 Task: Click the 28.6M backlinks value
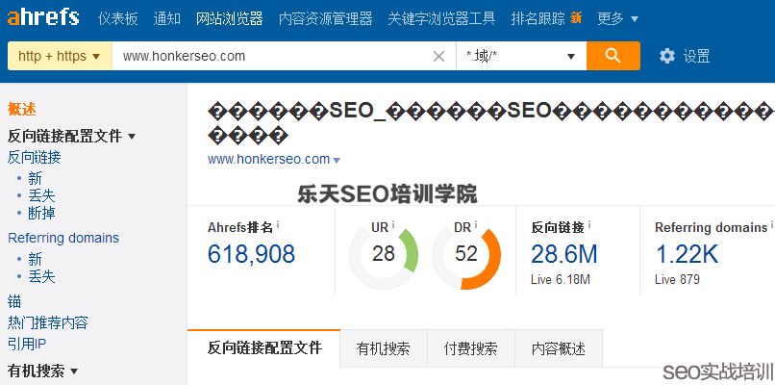564,254
